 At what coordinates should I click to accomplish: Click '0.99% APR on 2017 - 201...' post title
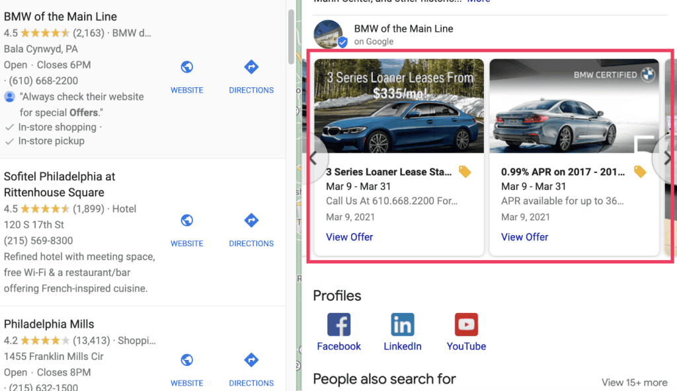point(563,172)
